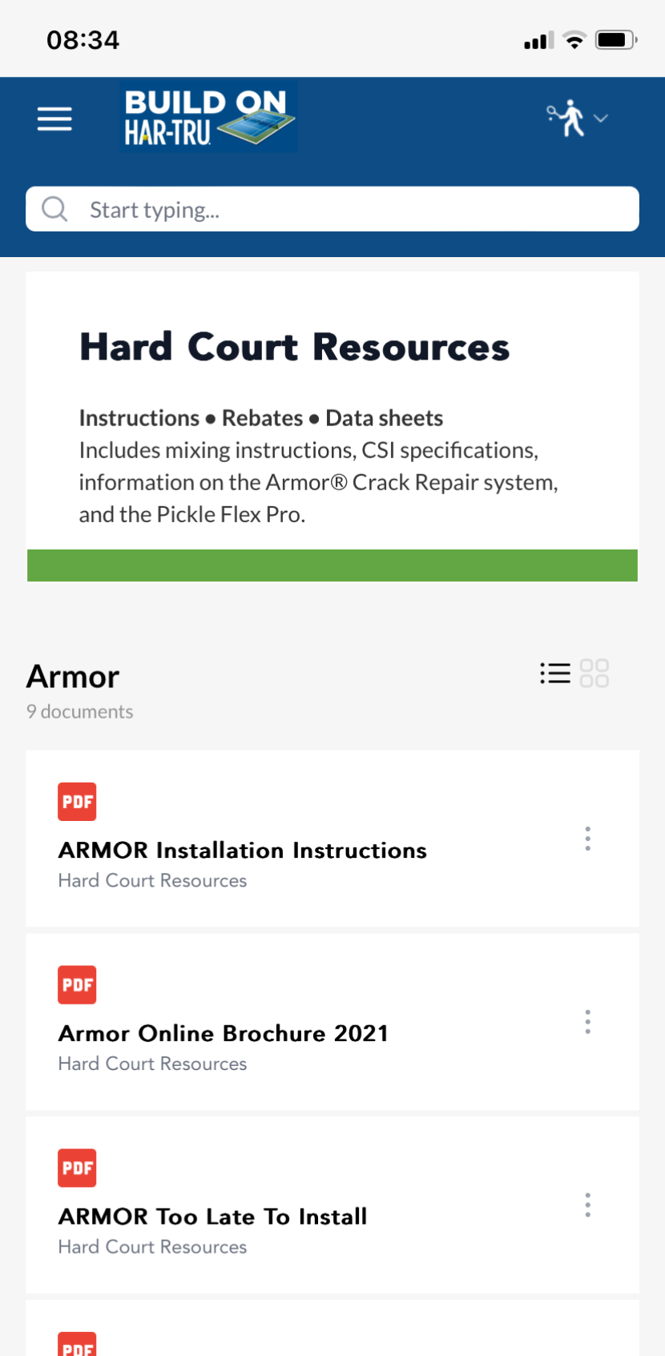Click PDF icon of ARMOR Installation Instructions

[x=77, y=802]
